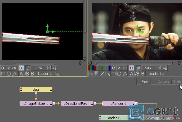Image resolution: width=182 pixels, height=122 pixels.
Task: Toggle Z-depth channel display in left viewer
Action: pos(9,68)
